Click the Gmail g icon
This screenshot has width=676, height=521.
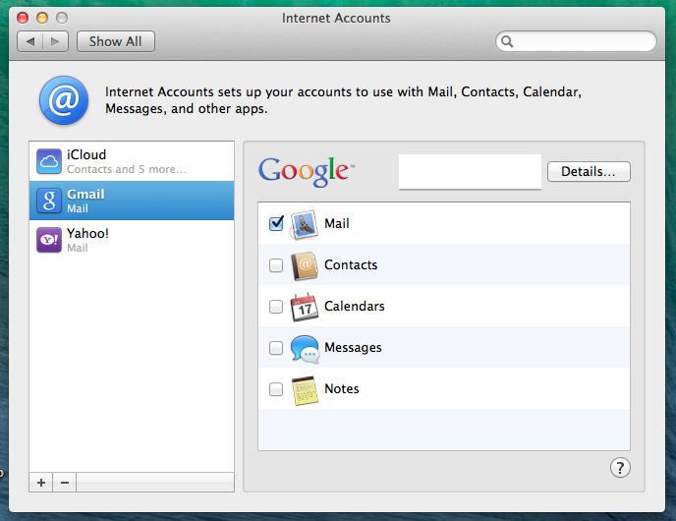49,201
